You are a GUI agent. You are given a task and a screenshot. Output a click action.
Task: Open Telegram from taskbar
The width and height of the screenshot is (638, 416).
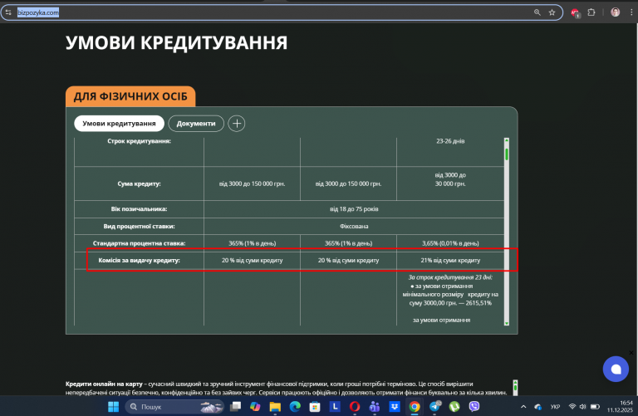[x=434, y=406]
